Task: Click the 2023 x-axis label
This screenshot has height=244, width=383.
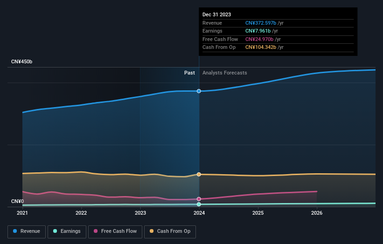Action: (140, 213)
